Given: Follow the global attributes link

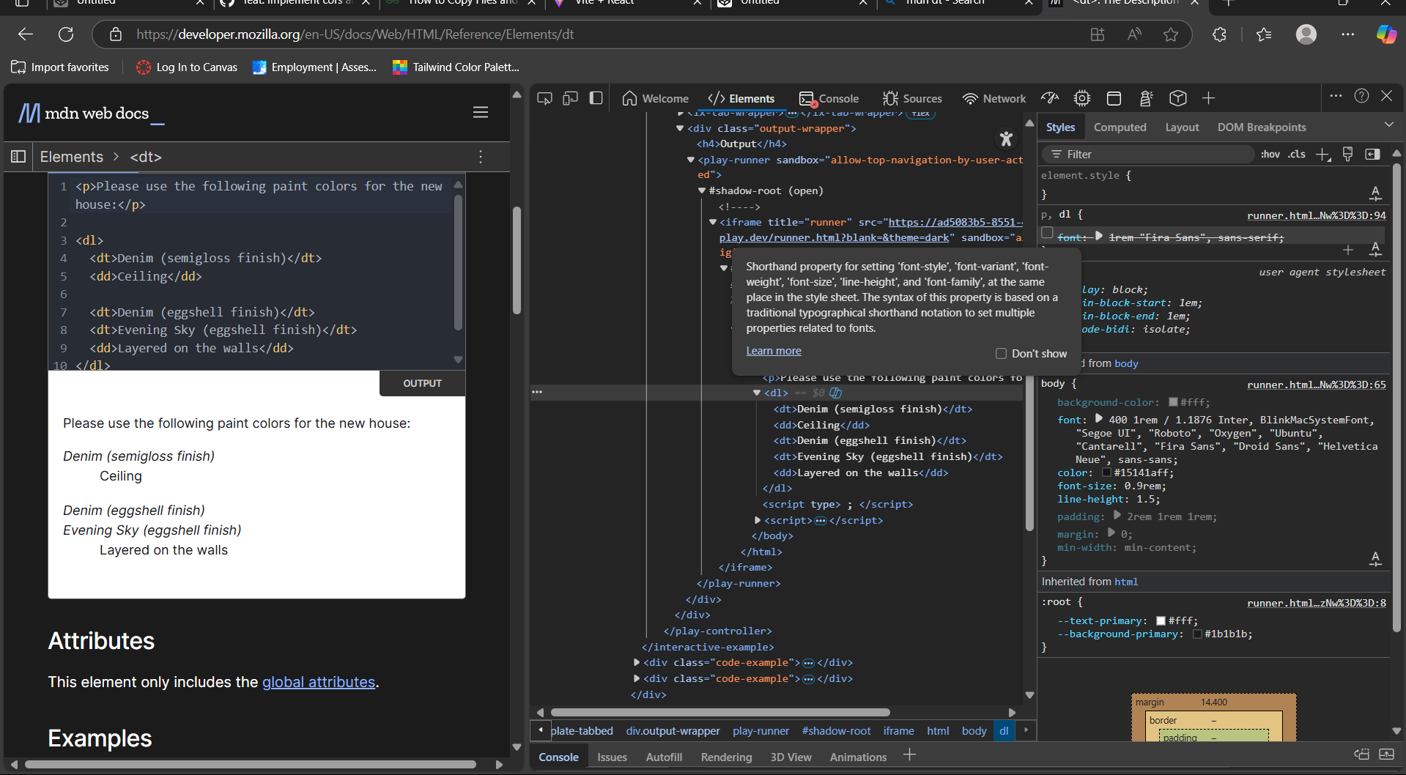Looking at the screenshot, I should tap(319, 682).
